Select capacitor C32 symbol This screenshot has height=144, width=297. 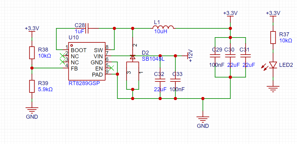tap(160, 80)
